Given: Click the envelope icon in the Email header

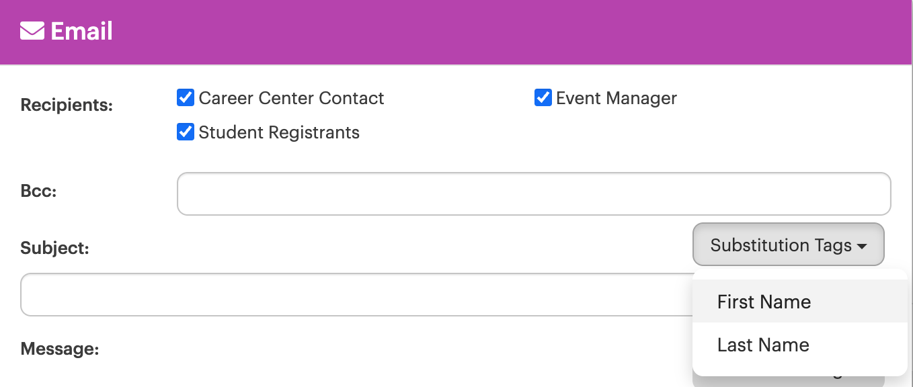Looking at the screenshot, I should point(32,31).
